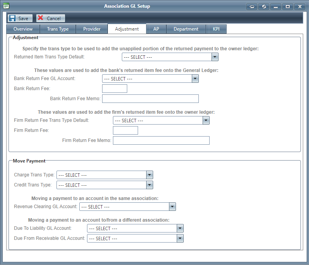This screenshot has height=265, width=309.
Task: Expand Due From Receivable GL Account dropdown
Action: click(x=180, y=238)
